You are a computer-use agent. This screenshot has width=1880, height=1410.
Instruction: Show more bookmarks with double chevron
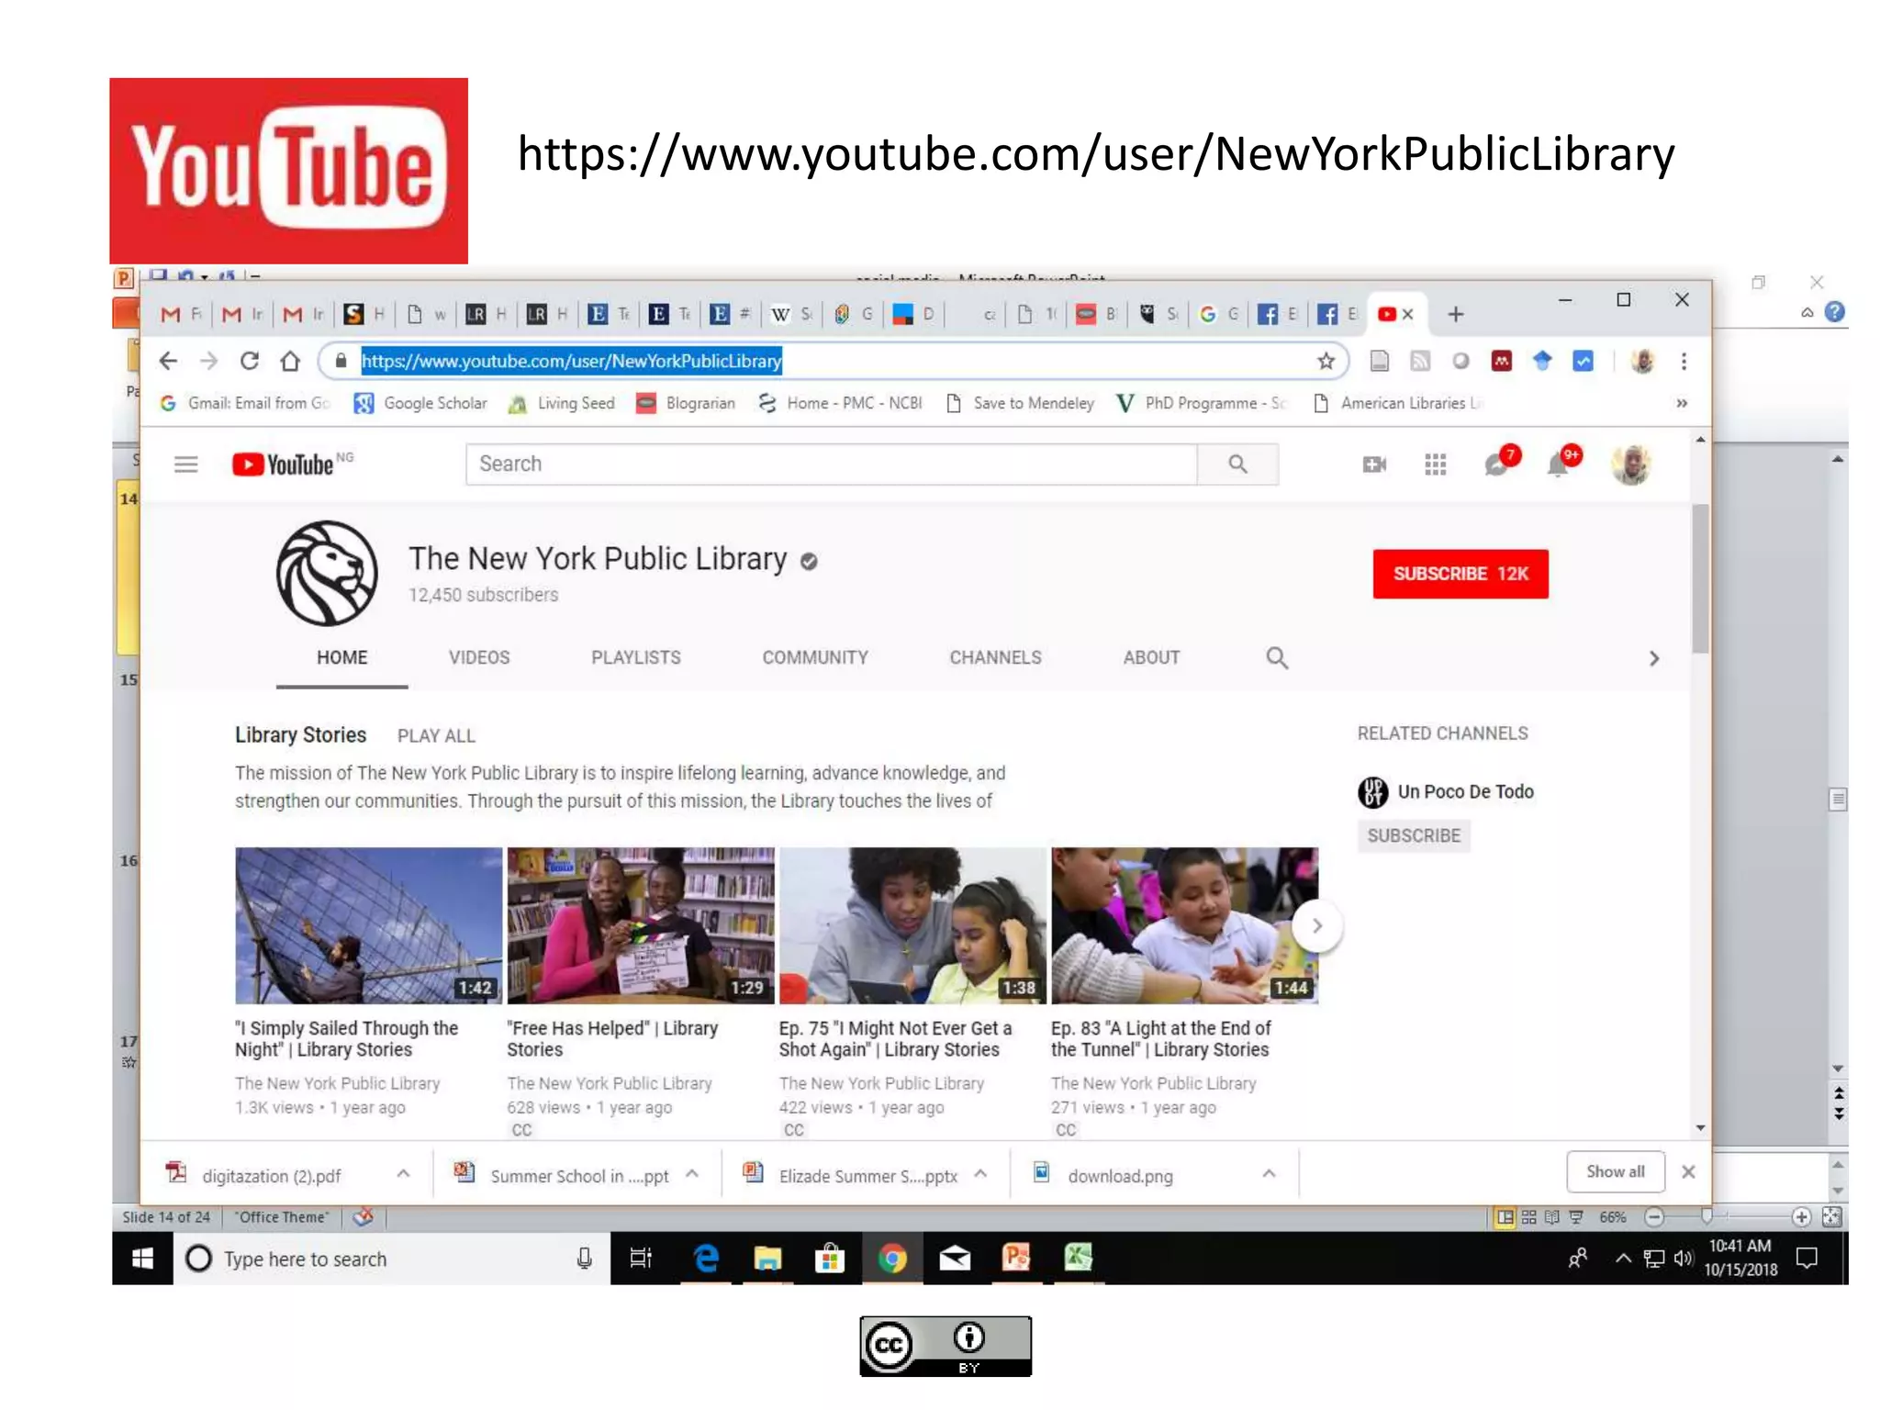1682,403
